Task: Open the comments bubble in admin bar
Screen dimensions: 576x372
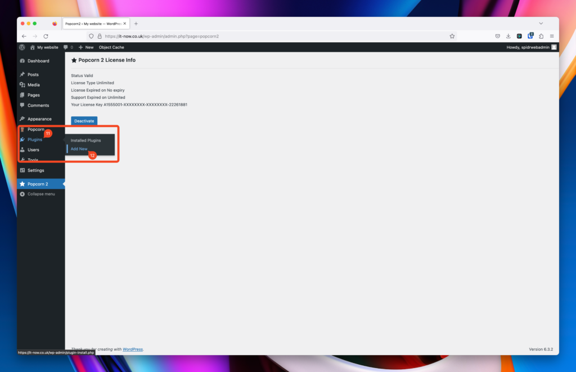Action: tap(68, 47)
